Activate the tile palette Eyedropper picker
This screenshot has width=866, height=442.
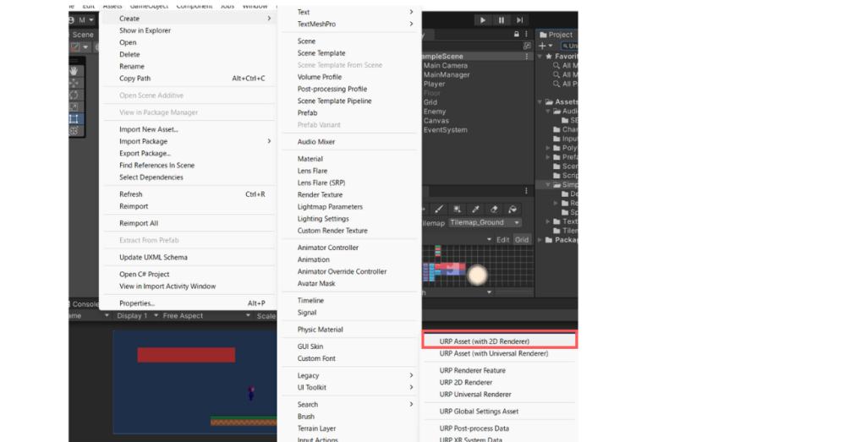(475, 209)
